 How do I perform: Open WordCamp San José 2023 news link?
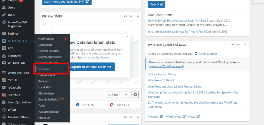click(x=193, y=95)
